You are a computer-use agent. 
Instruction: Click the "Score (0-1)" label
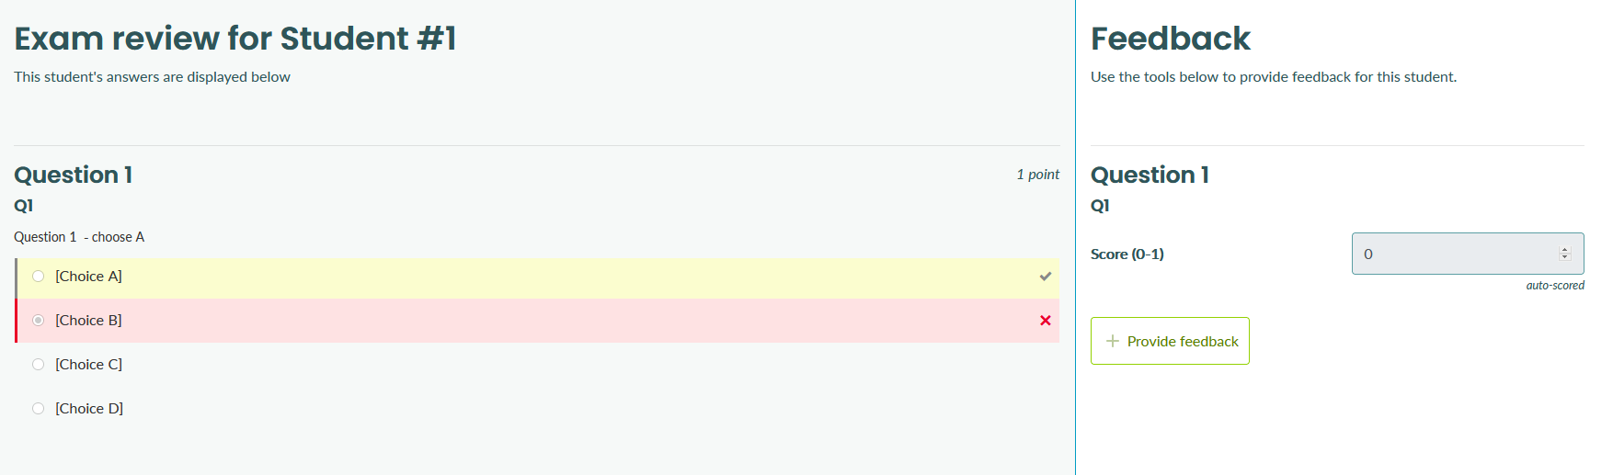tap(1127, 254)
